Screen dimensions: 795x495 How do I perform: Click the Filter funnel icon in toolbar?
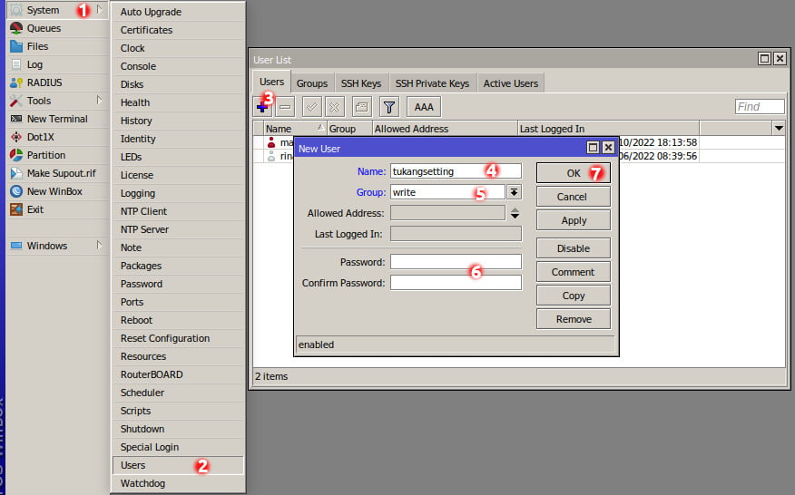pyautogui.click(x=388, y=107)
